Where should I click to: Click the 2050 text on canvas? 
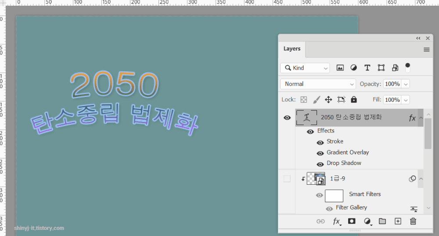tap(114, 84)
